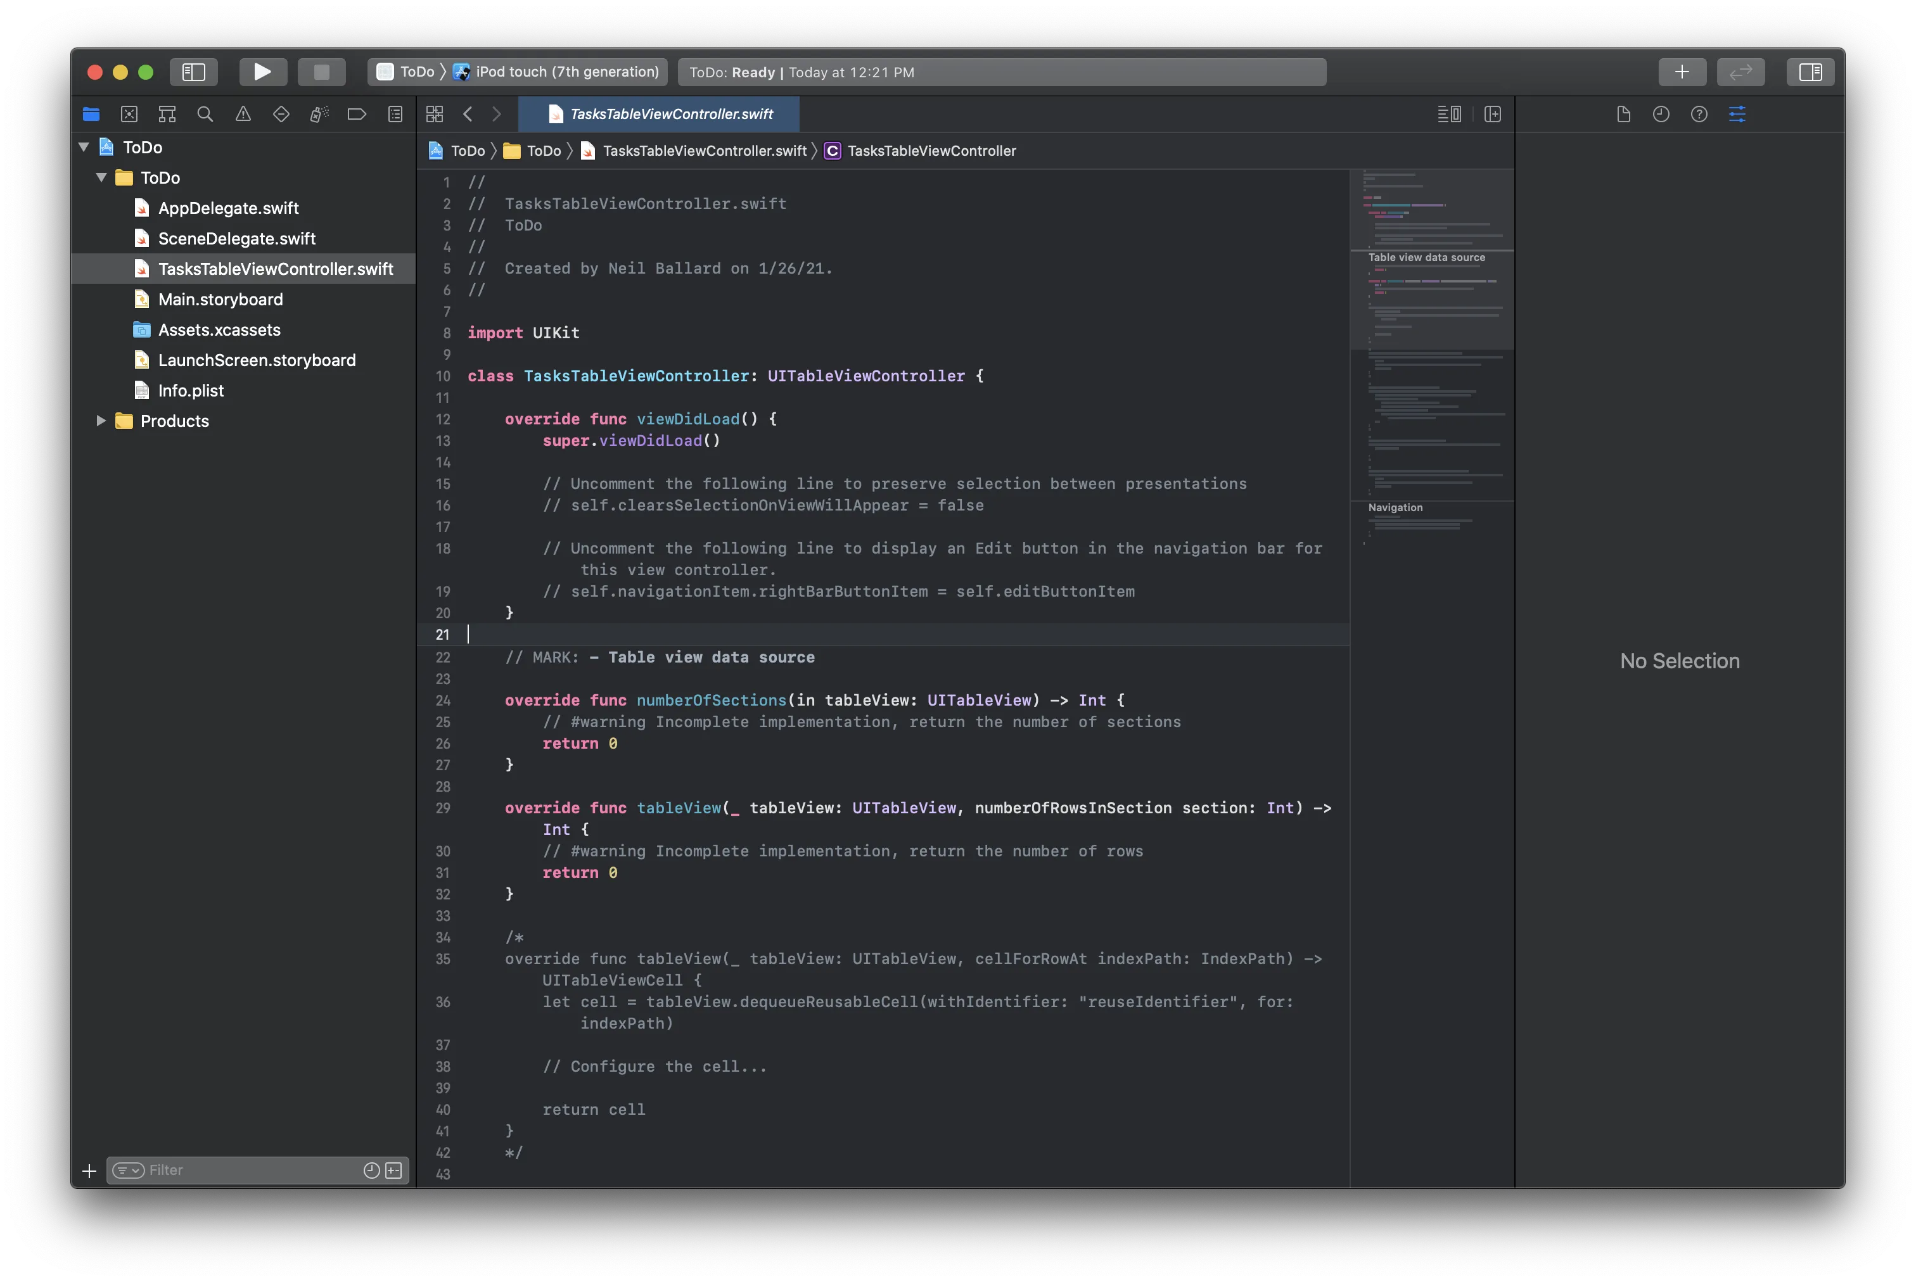
Task: Click the stop button to halt execution
Action: [x=321, y=70]
